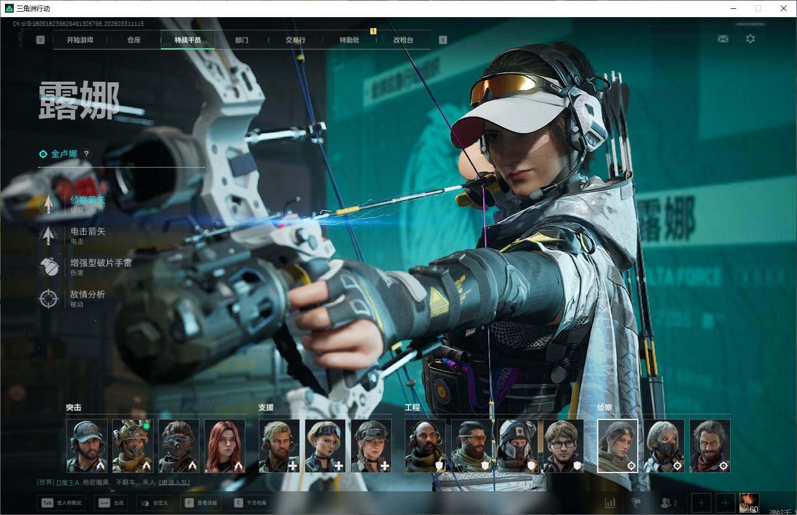The height and width of the screenshot is (515, 797).
Task: Select white-haired masked 侦察 operator
Action: click(664, 446)
